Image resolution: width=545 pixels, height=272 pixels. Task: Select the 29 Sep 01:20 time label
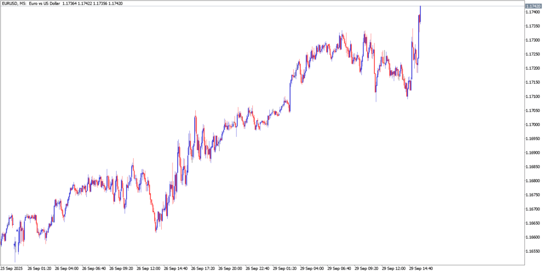285,268
